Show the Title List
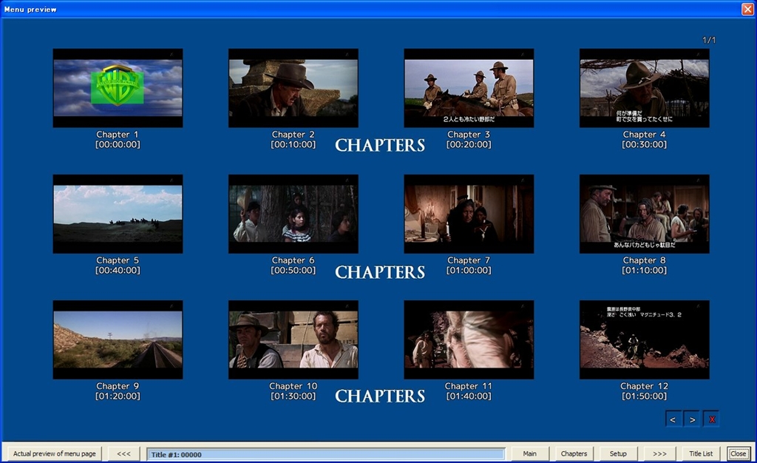 coord(701,453)
